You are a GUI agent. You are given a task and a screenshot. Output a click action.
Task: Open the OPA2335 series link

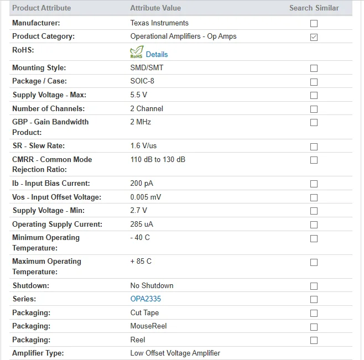(x=145, y=299)
